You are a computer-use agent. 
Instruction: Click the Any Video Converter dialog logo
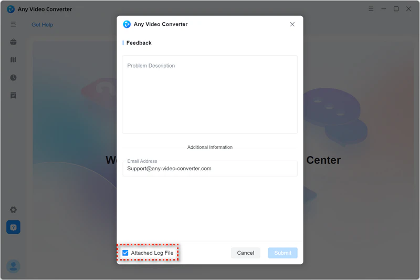127,24
